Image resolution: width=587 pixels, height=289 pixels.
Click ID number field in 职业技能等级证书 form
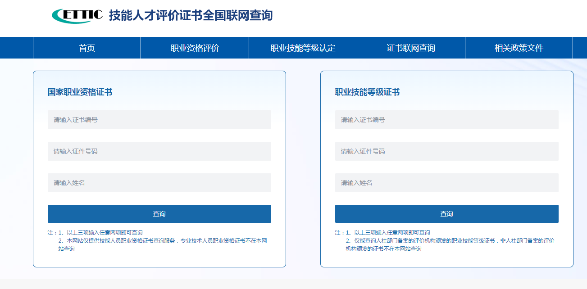click(x=446, y=151)
